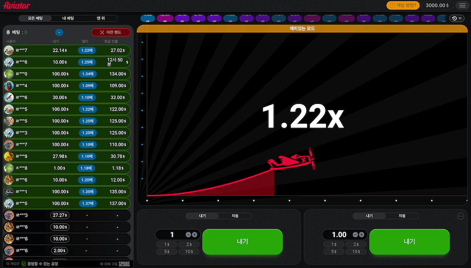Click the 30.78$ cash out value

[118, 156]
